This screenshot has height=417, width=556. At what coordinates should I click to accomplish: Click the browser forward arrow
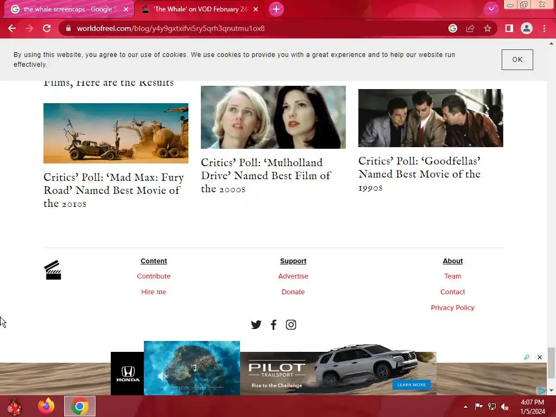[29, 28]
